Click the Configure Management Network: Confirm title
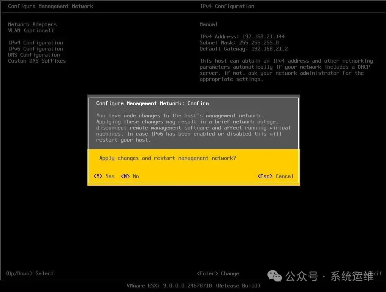 (152, 103)
